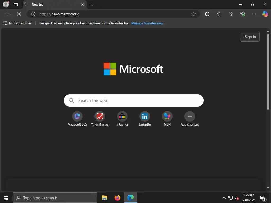Click the Sign in button

pyautogui.click(x=250, y=37)
